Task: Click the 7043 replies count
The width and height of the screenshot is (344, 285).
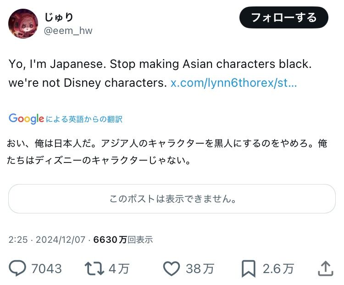Action: pyautogui.click(x=46, y=268)
